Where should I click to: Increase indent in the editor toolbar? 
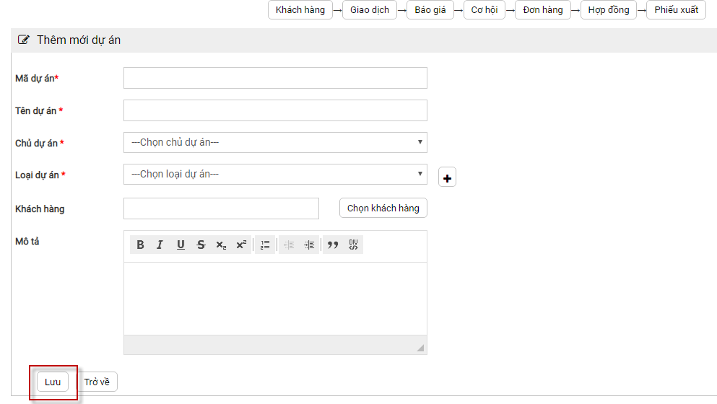[x=309, y=245]
